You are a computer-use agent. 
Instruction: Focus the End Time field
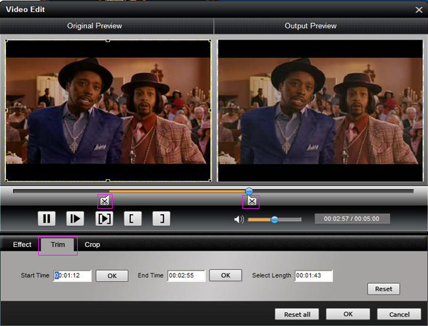pyautogui.click(x=186, y=275)
